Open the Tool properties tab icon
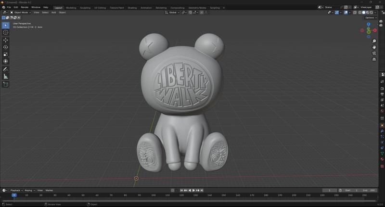Screen dimensions: 385x207 (382, 81)
